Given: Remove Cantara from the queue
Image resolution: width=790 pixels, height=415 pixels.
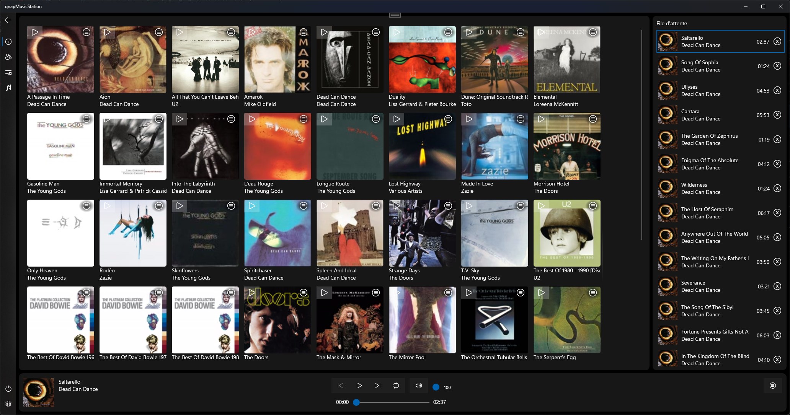Looking at the screenshot, I should 777,115.
